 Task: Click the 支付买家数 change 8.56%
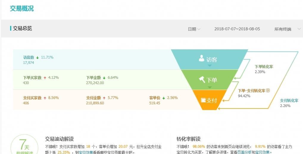pos(54,98)
